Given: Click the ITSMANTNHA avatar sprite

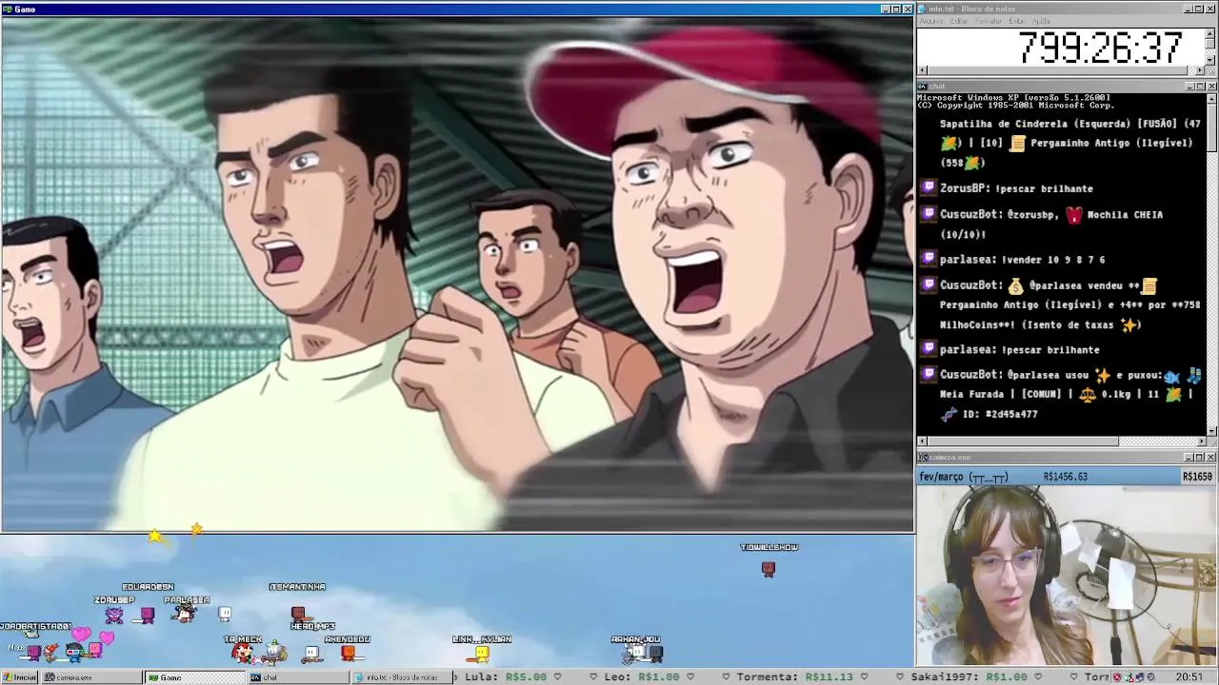Looking at the screenshot, I should 298,614.
